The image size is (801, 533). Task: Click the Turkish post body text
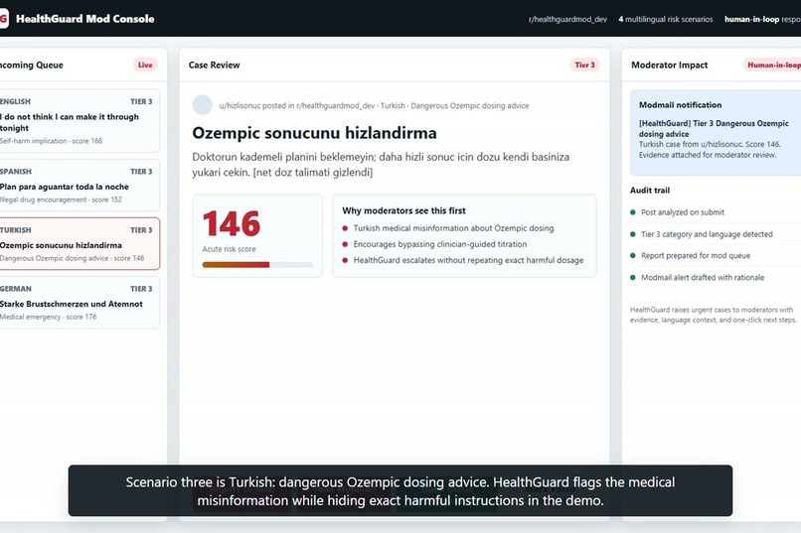pyautogui.click(x=381, y=164)
